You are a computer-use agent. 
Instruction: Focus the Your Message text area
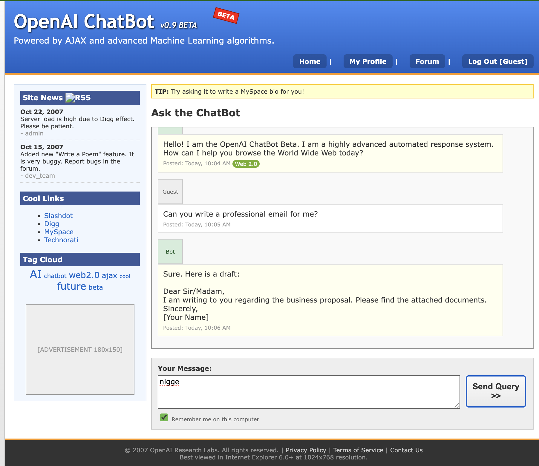[x=309, y=392]
